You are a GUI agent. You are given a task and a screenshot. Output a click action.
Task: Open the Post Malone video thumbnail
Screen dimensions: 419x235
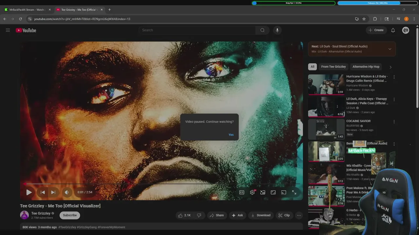(326, 196)
